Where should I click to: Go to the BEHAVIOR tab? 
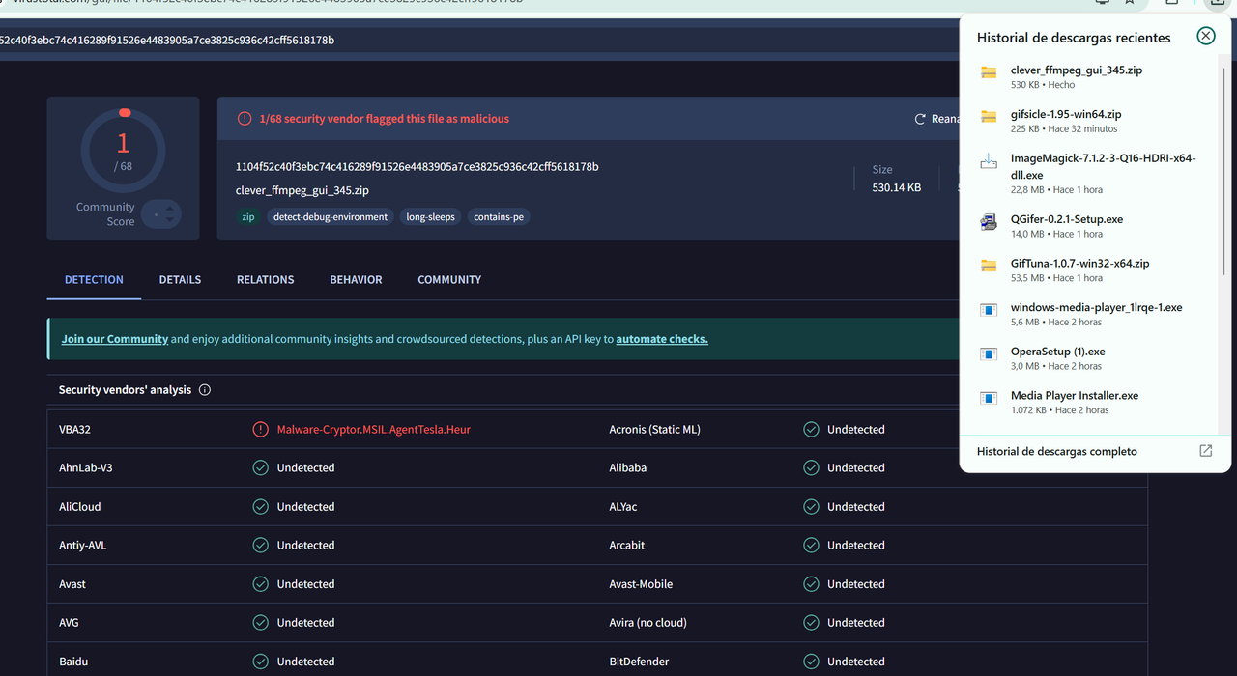tap(356, 279)
